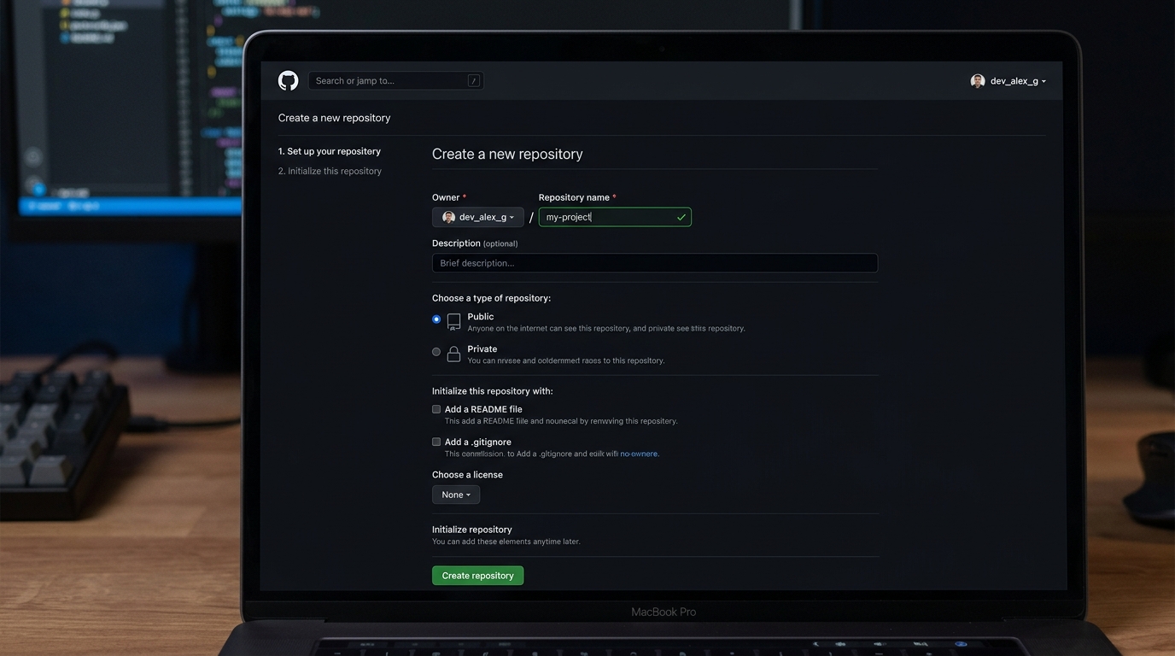Go to step "1. Set up your repository"
The height and width of the screenshot is (656, 1175).
click(x=330, y=151)
